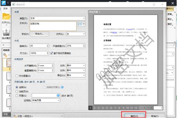This screenshot has height=118, width=177.
Task: Open the 应用到 dropdown showing 所有页面
Action: pos(46,100)
